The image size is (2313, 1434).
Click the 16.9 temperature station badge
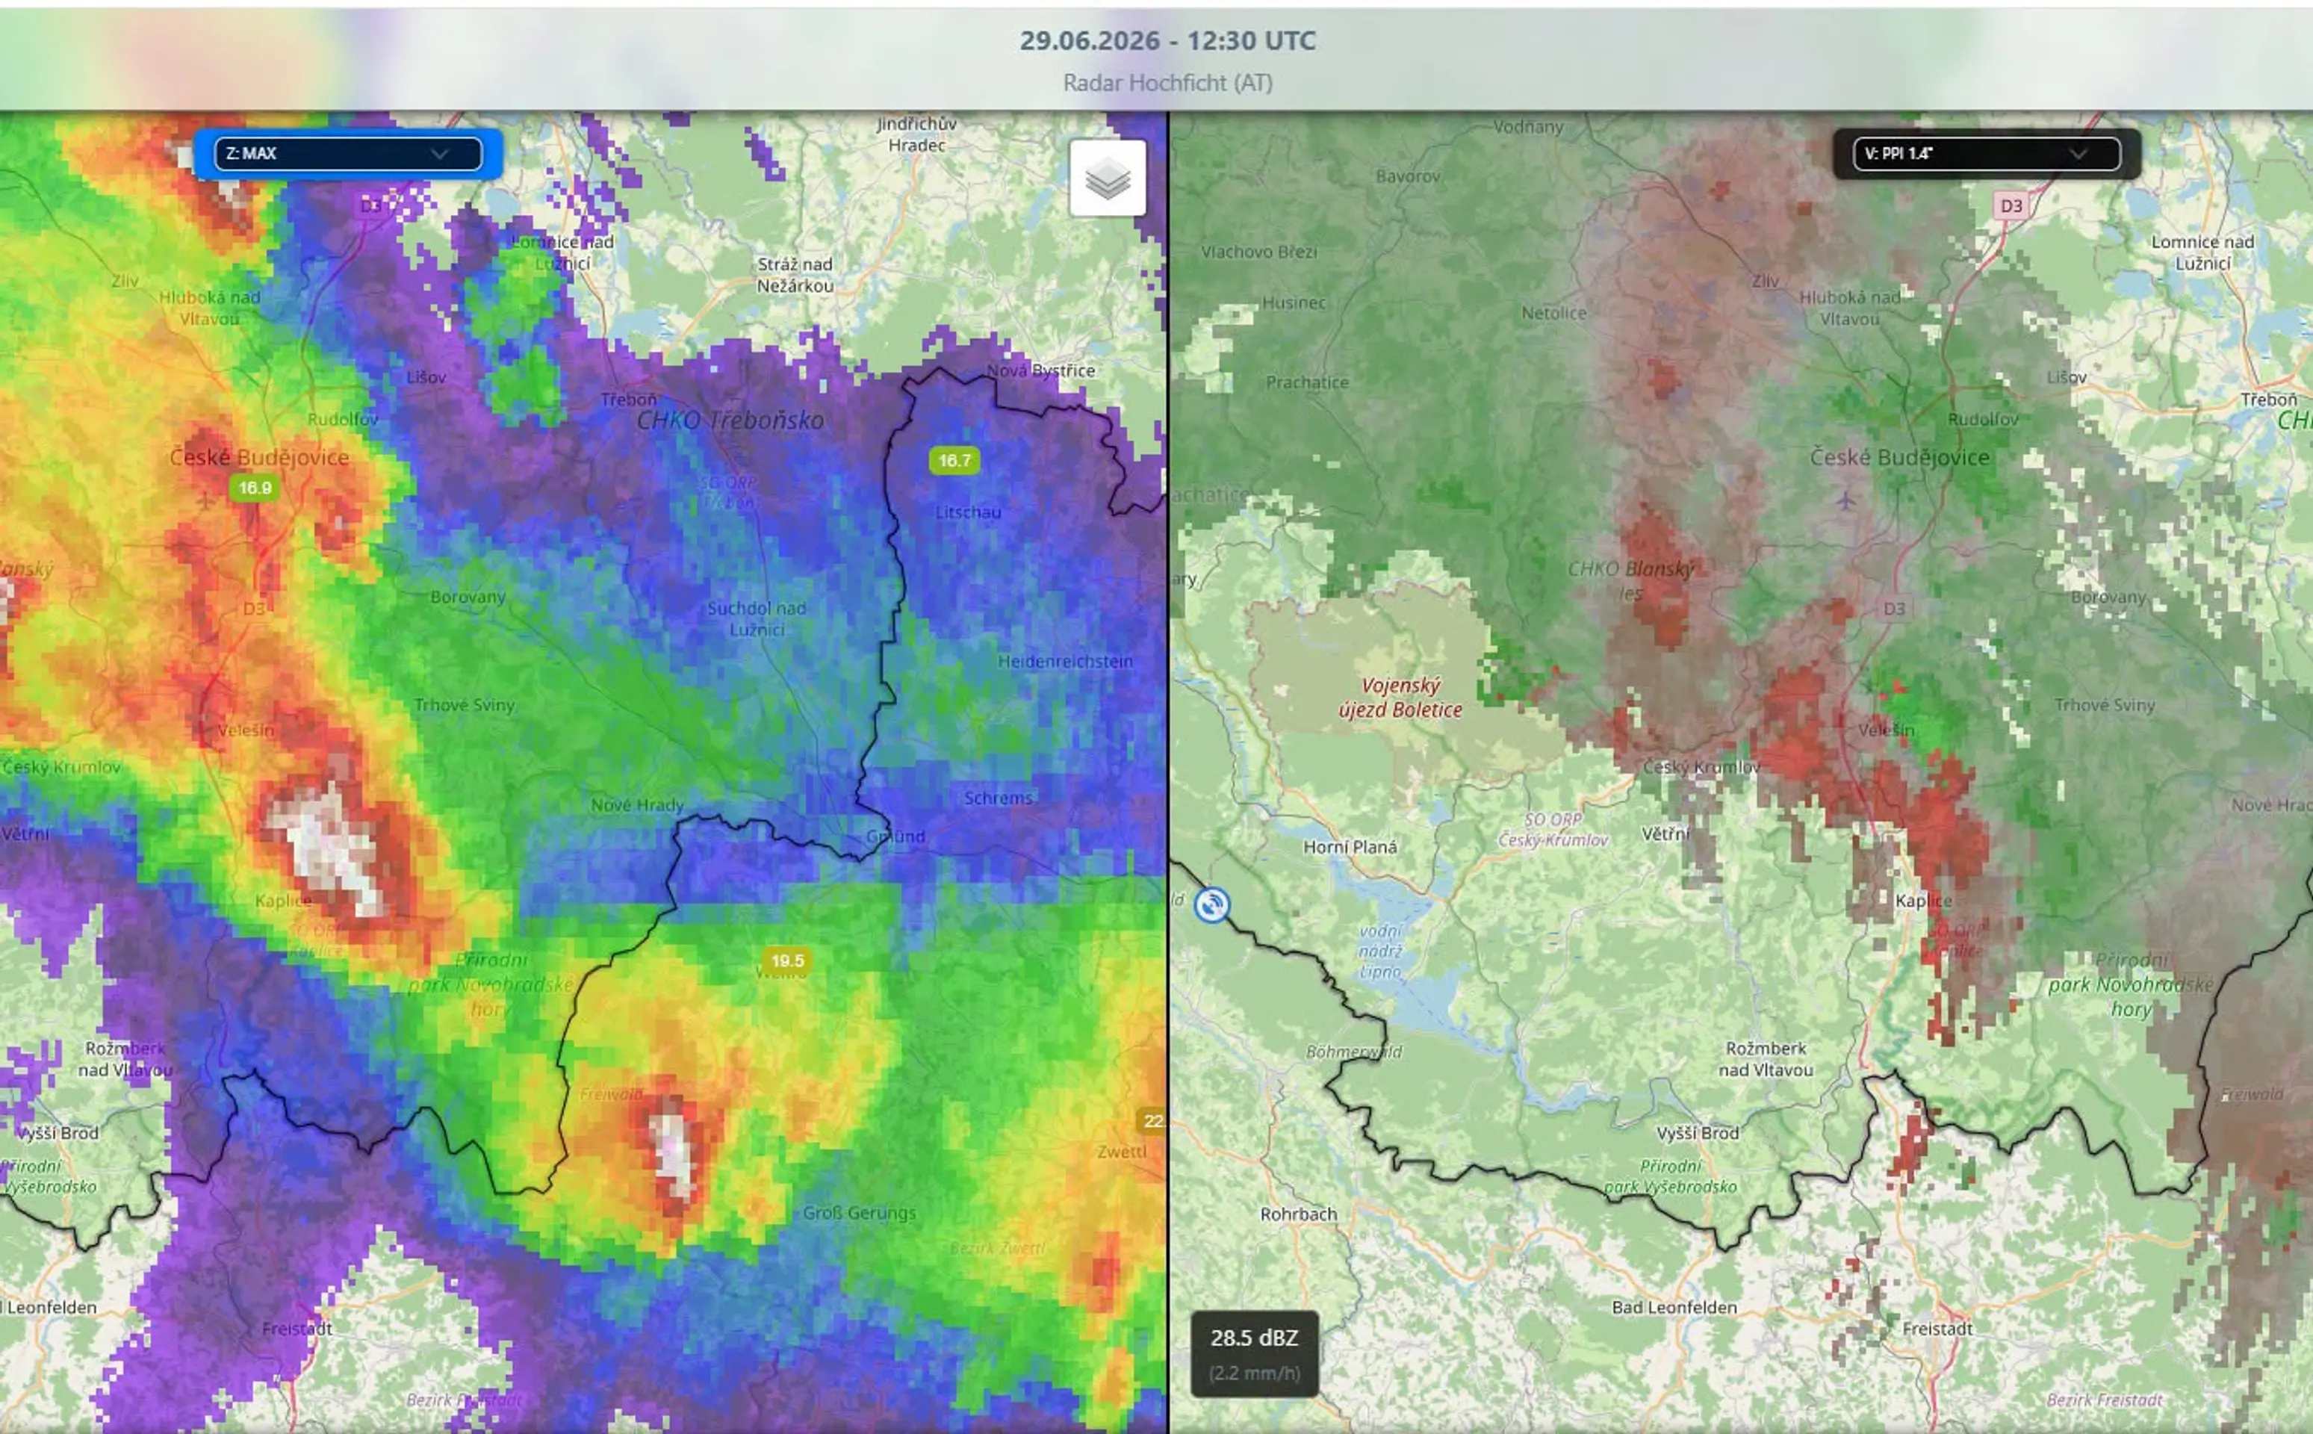[255, 488]
